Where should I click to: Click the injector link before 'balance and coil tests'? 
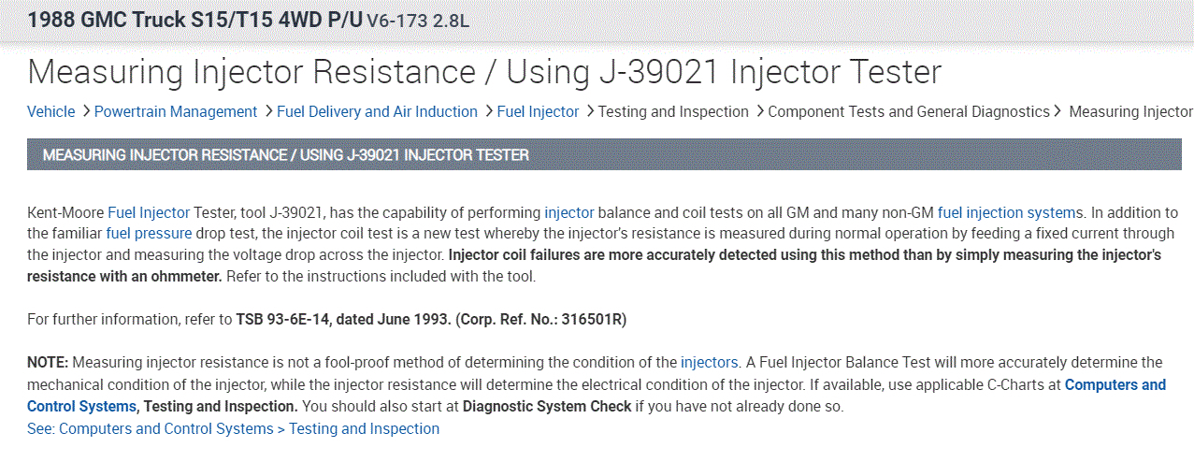click(x=568, y=212)
